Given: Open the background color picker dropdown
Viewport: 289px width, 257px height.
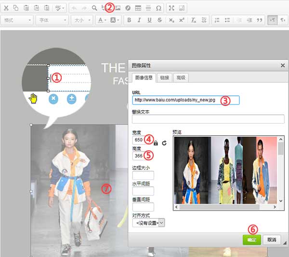Looking at the screenshot, I should click(x=115, y=20).
